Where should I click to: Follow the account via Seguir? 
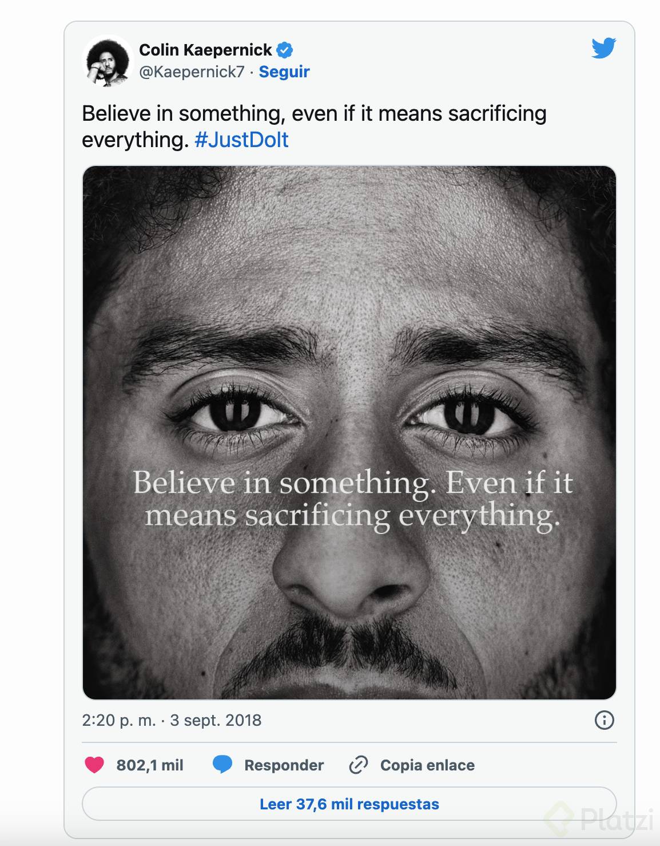[284, 72]
